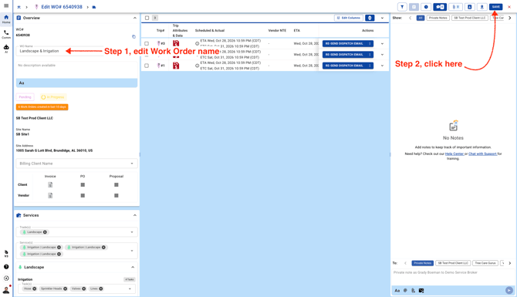This screenshot has height=297, width=517.
Task: Click the Client PO square icon
Action: click(83, 185)
